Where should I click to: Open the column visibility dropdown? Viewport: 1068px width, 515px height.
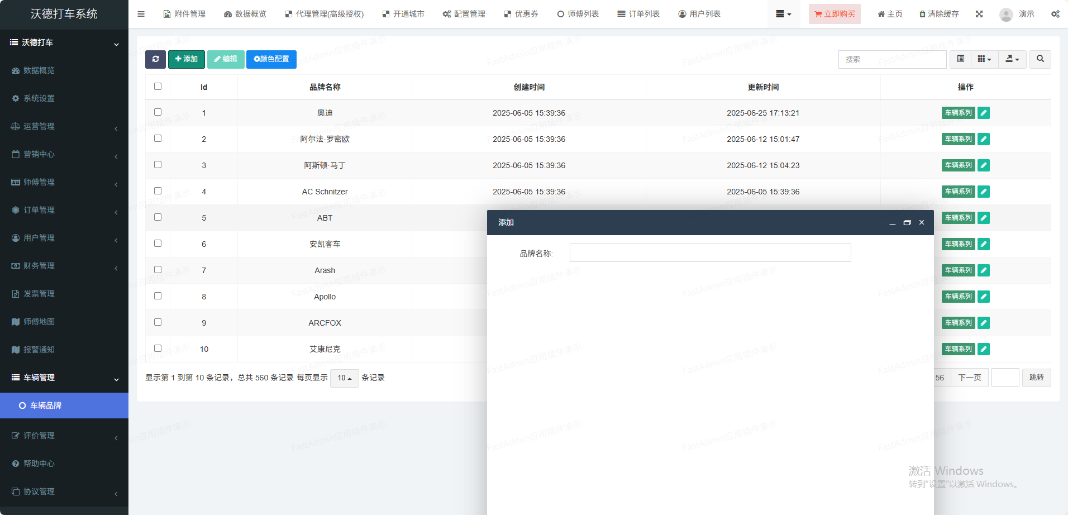tap(984, 59)
